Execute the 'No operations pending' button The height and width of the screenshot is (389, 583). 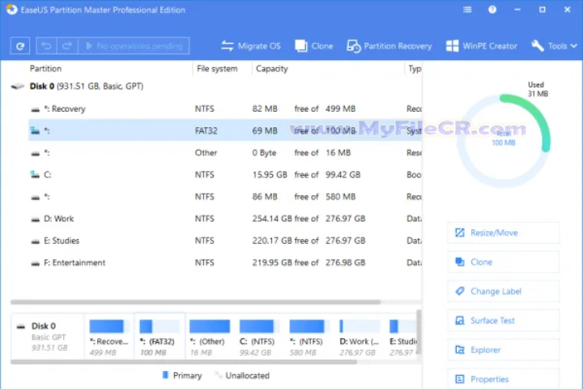pyautogui.click(x=134, y=45)
